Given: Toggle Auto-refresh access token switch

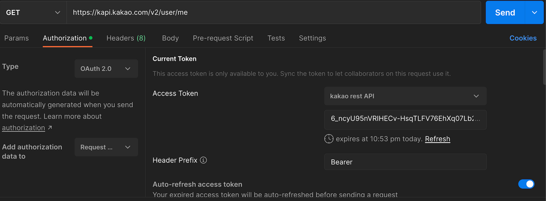Looking at the screenshot, I should point(526,184).
